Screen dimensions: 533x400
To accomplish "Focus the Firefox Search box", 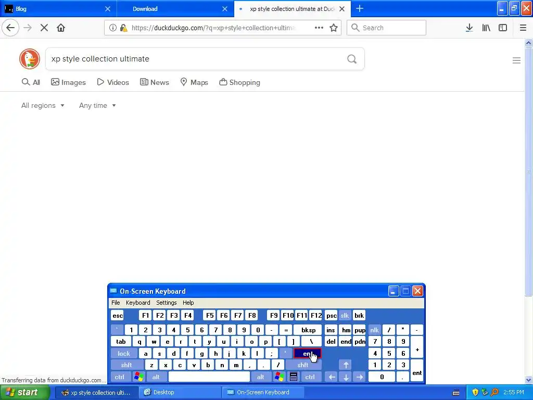I will [387, 28].
